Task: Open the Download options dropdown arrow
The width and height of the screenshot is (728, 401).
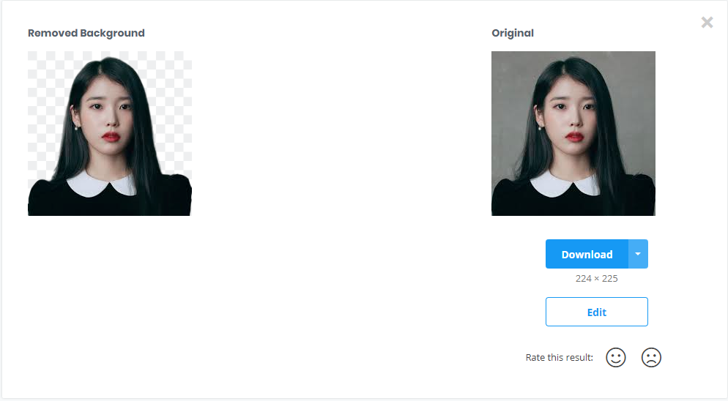Action: 638,254
